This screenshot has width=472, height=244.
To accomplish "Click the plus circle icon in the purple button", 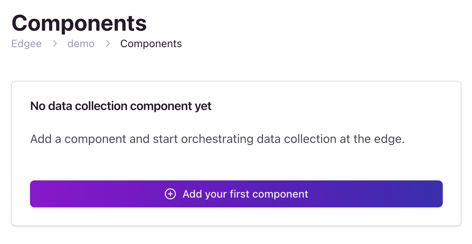I will 170,194.
